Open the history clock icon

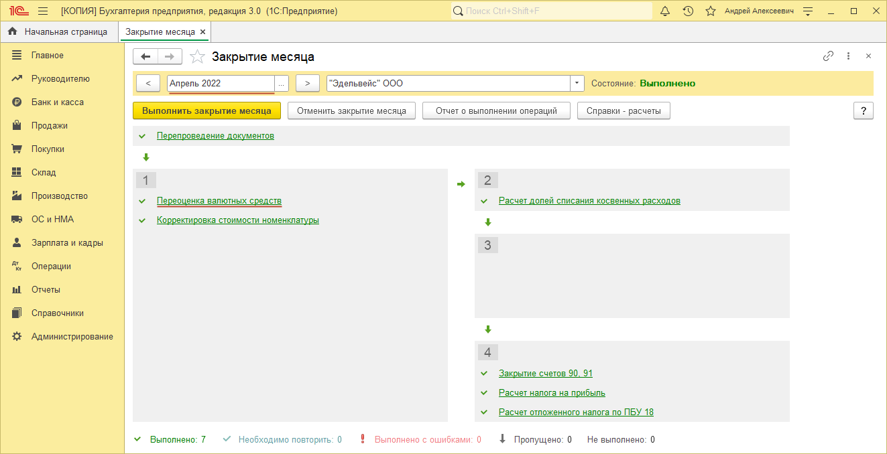[x=688, y=11]
